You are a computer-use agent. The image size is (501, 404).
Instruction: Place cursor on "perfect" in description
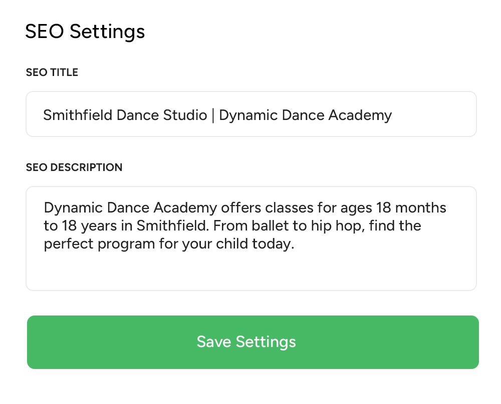(67, 244)
